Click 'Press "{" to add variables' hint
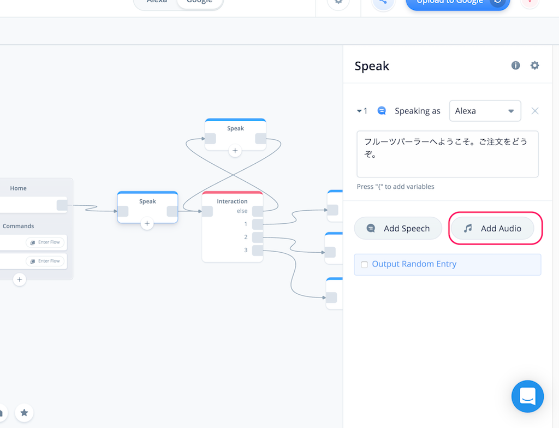Image resolution: width=559 pixels, height=428 pixels. click(395, 187)
